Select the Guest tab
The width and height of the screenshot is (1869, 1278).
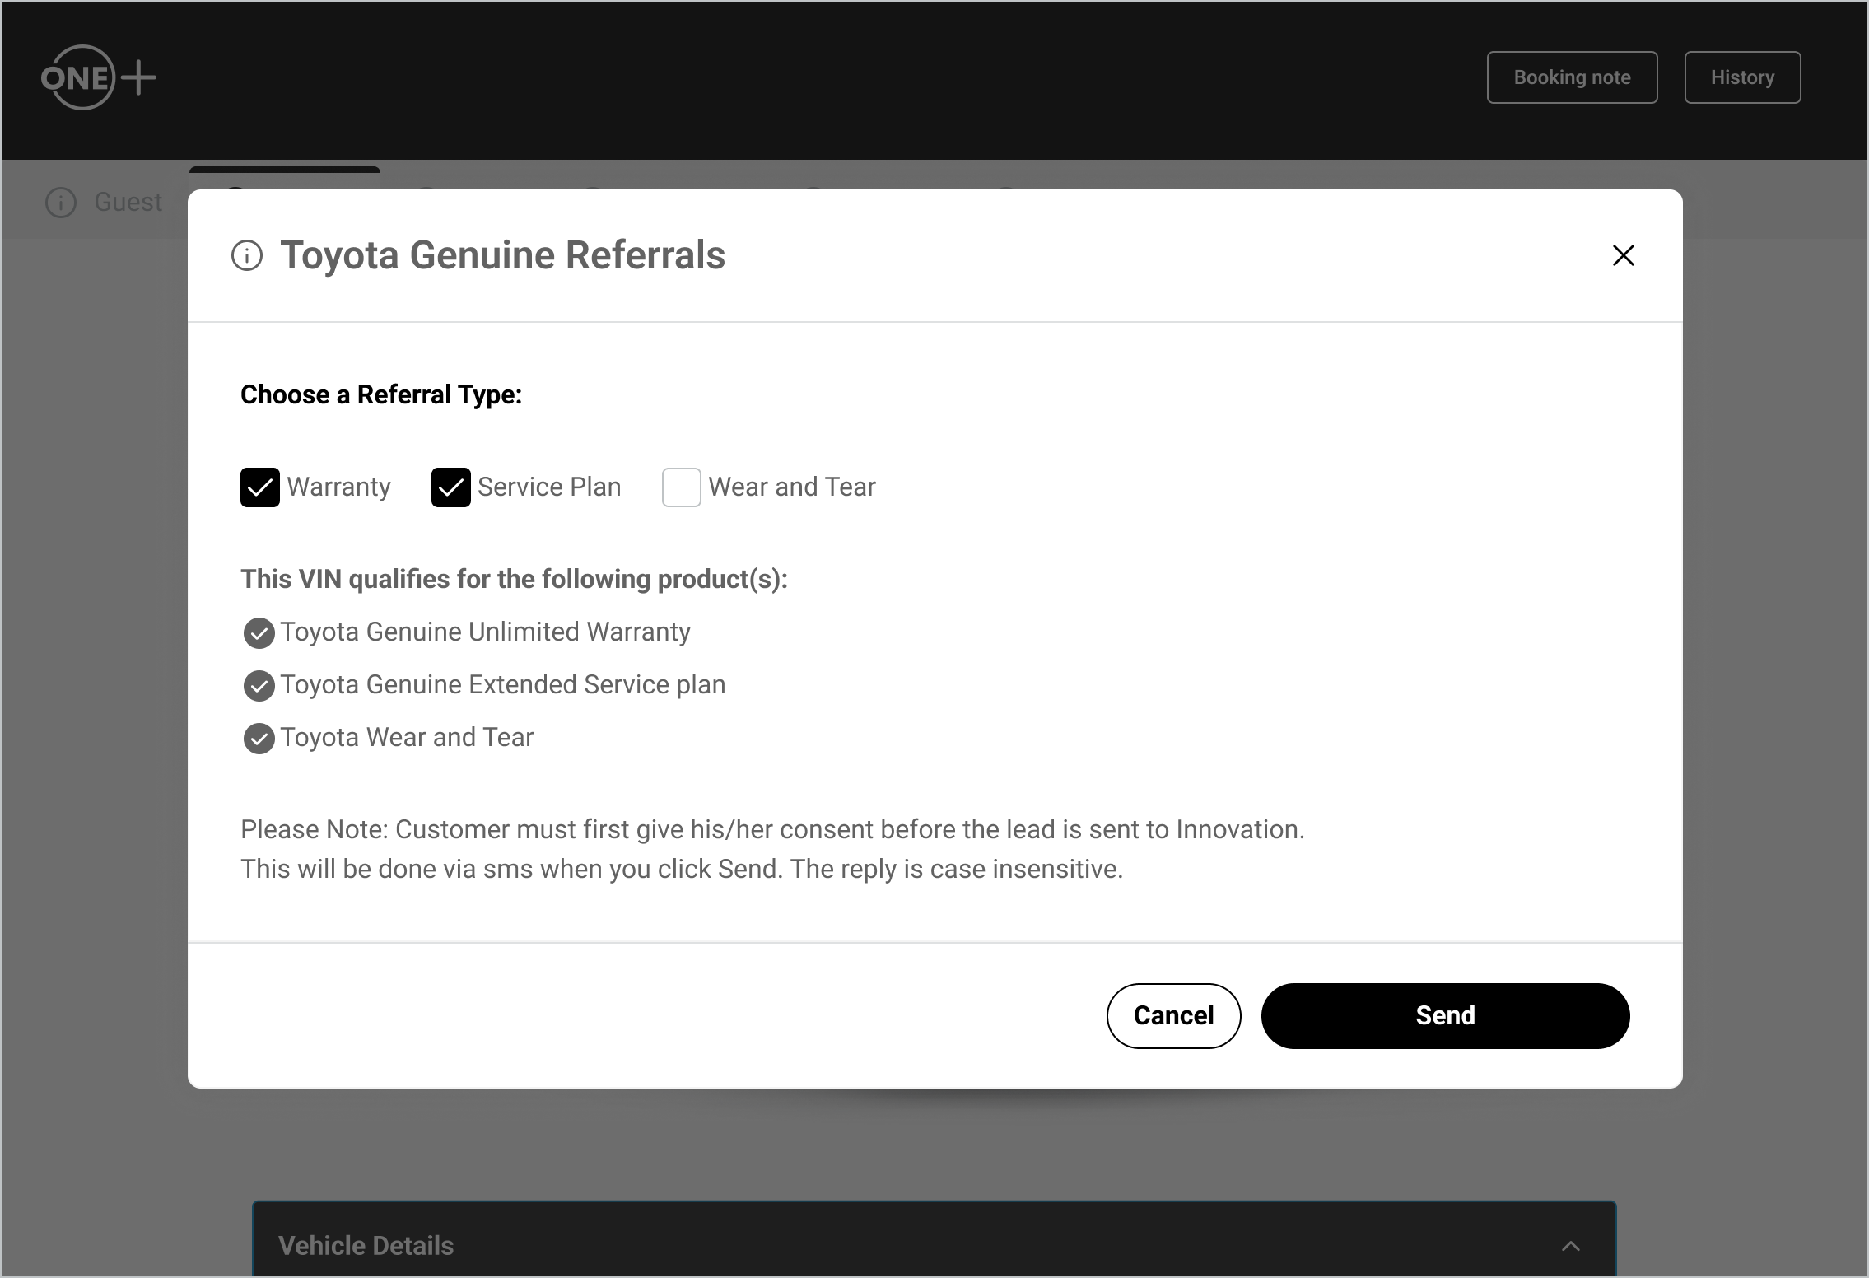click(x=128, y=203)
